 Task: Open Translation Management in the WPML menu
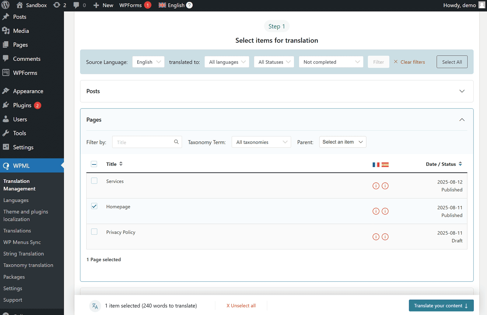pos(19,185)
